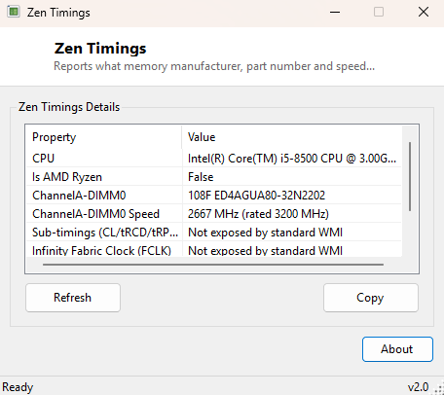Minimize the Zen Timings window
Screen dimensions: 444x395
pos(335,13)
